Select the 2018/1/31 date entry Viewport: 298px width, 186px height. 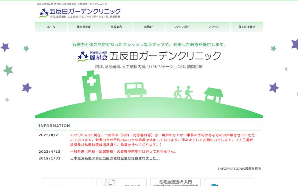pos(49,158)
